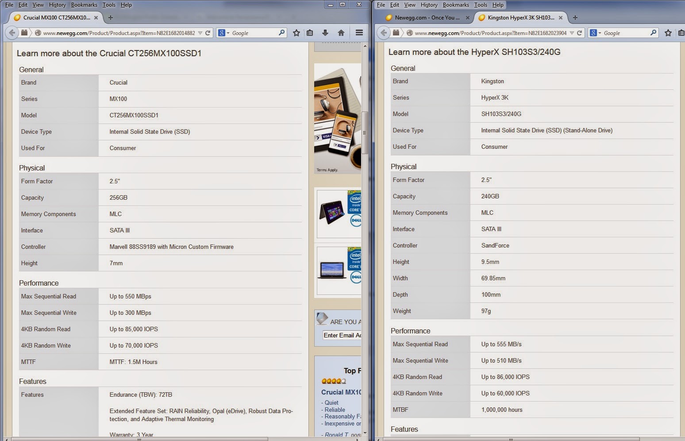
Task: Close the Kingston HyperX 3K tab
Action: click(561, 18)
